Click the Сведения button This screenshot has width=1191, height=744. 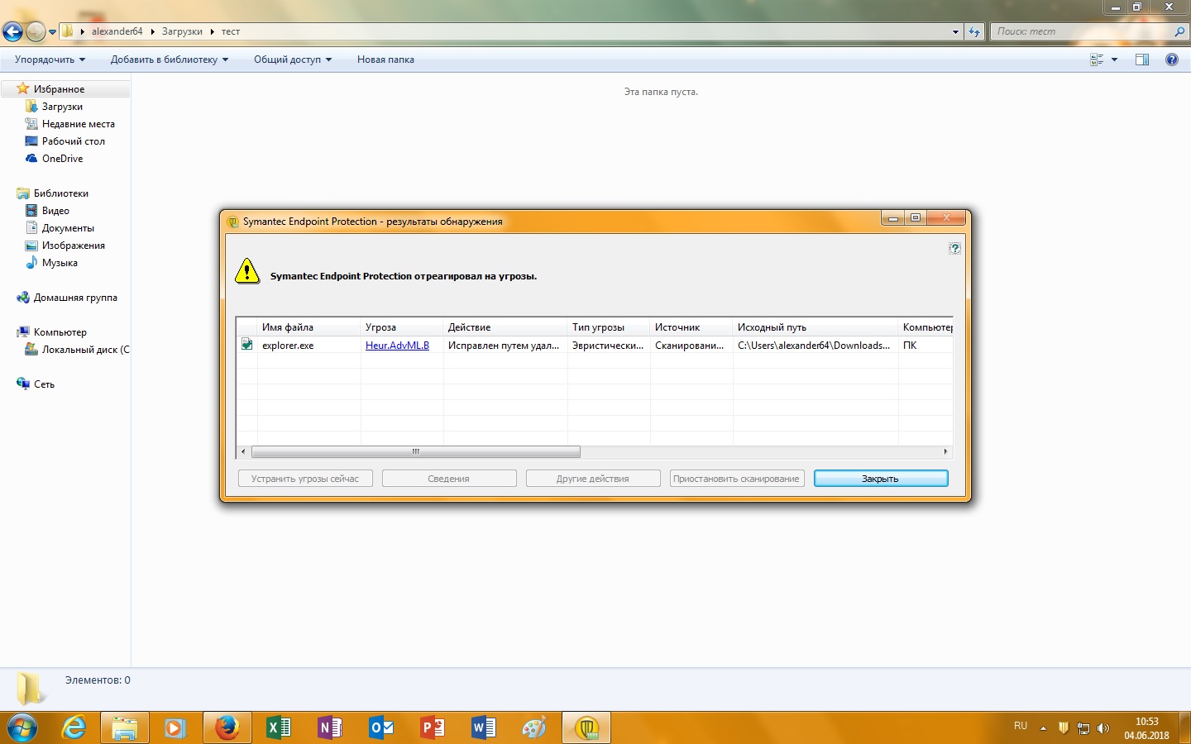(x=449, y=479)
